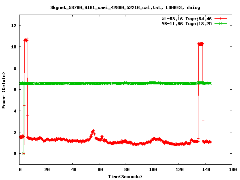Click the 'Power (Kelvin)' y-axis label
The width and height of the screenshot is (240, 180).
tap(4, 90)
